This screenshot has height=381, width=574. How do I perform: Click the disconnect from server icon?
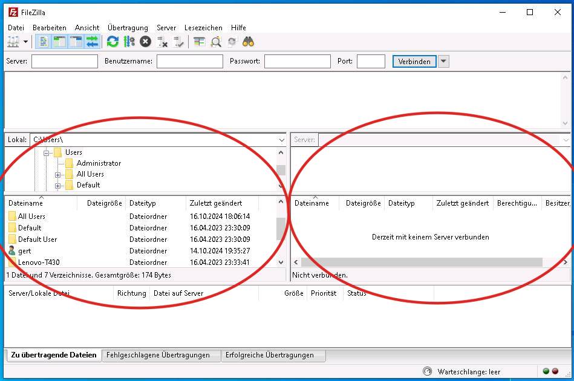(x=162, y=42)
